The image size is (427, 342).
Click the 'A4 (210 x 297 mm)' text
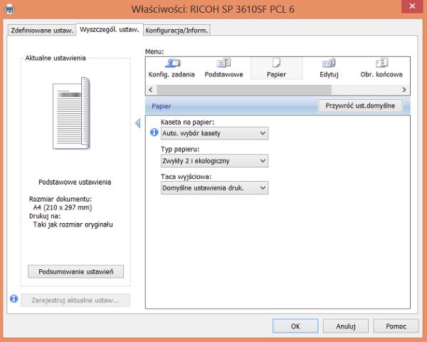[x=63, y=207]
